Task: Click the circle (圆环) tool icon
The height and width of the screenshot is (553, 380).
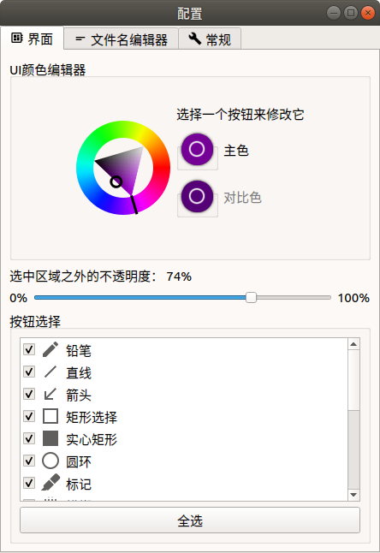Action: click(x=50, y=461)
